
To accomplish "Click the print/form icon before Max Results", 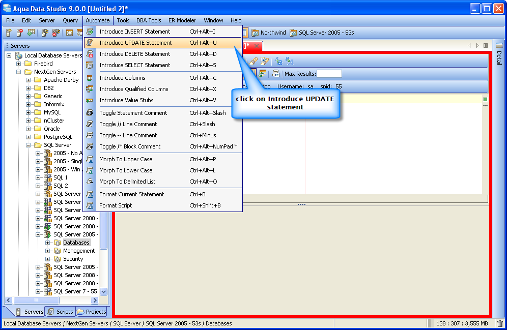I will pos(275,74).
